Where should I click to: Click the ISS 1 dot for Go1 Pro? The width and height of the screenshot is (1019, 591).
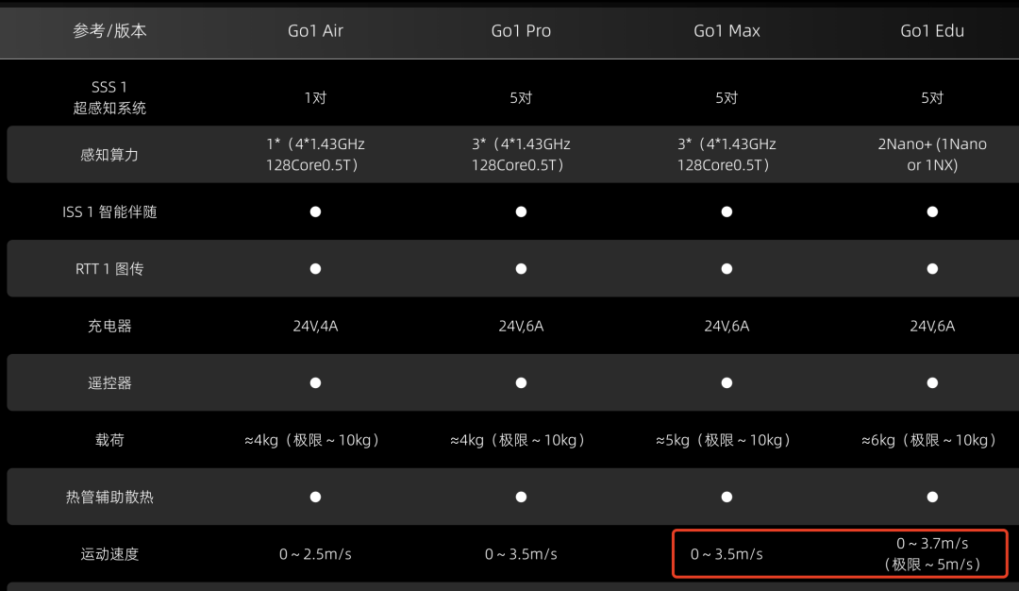521,211
